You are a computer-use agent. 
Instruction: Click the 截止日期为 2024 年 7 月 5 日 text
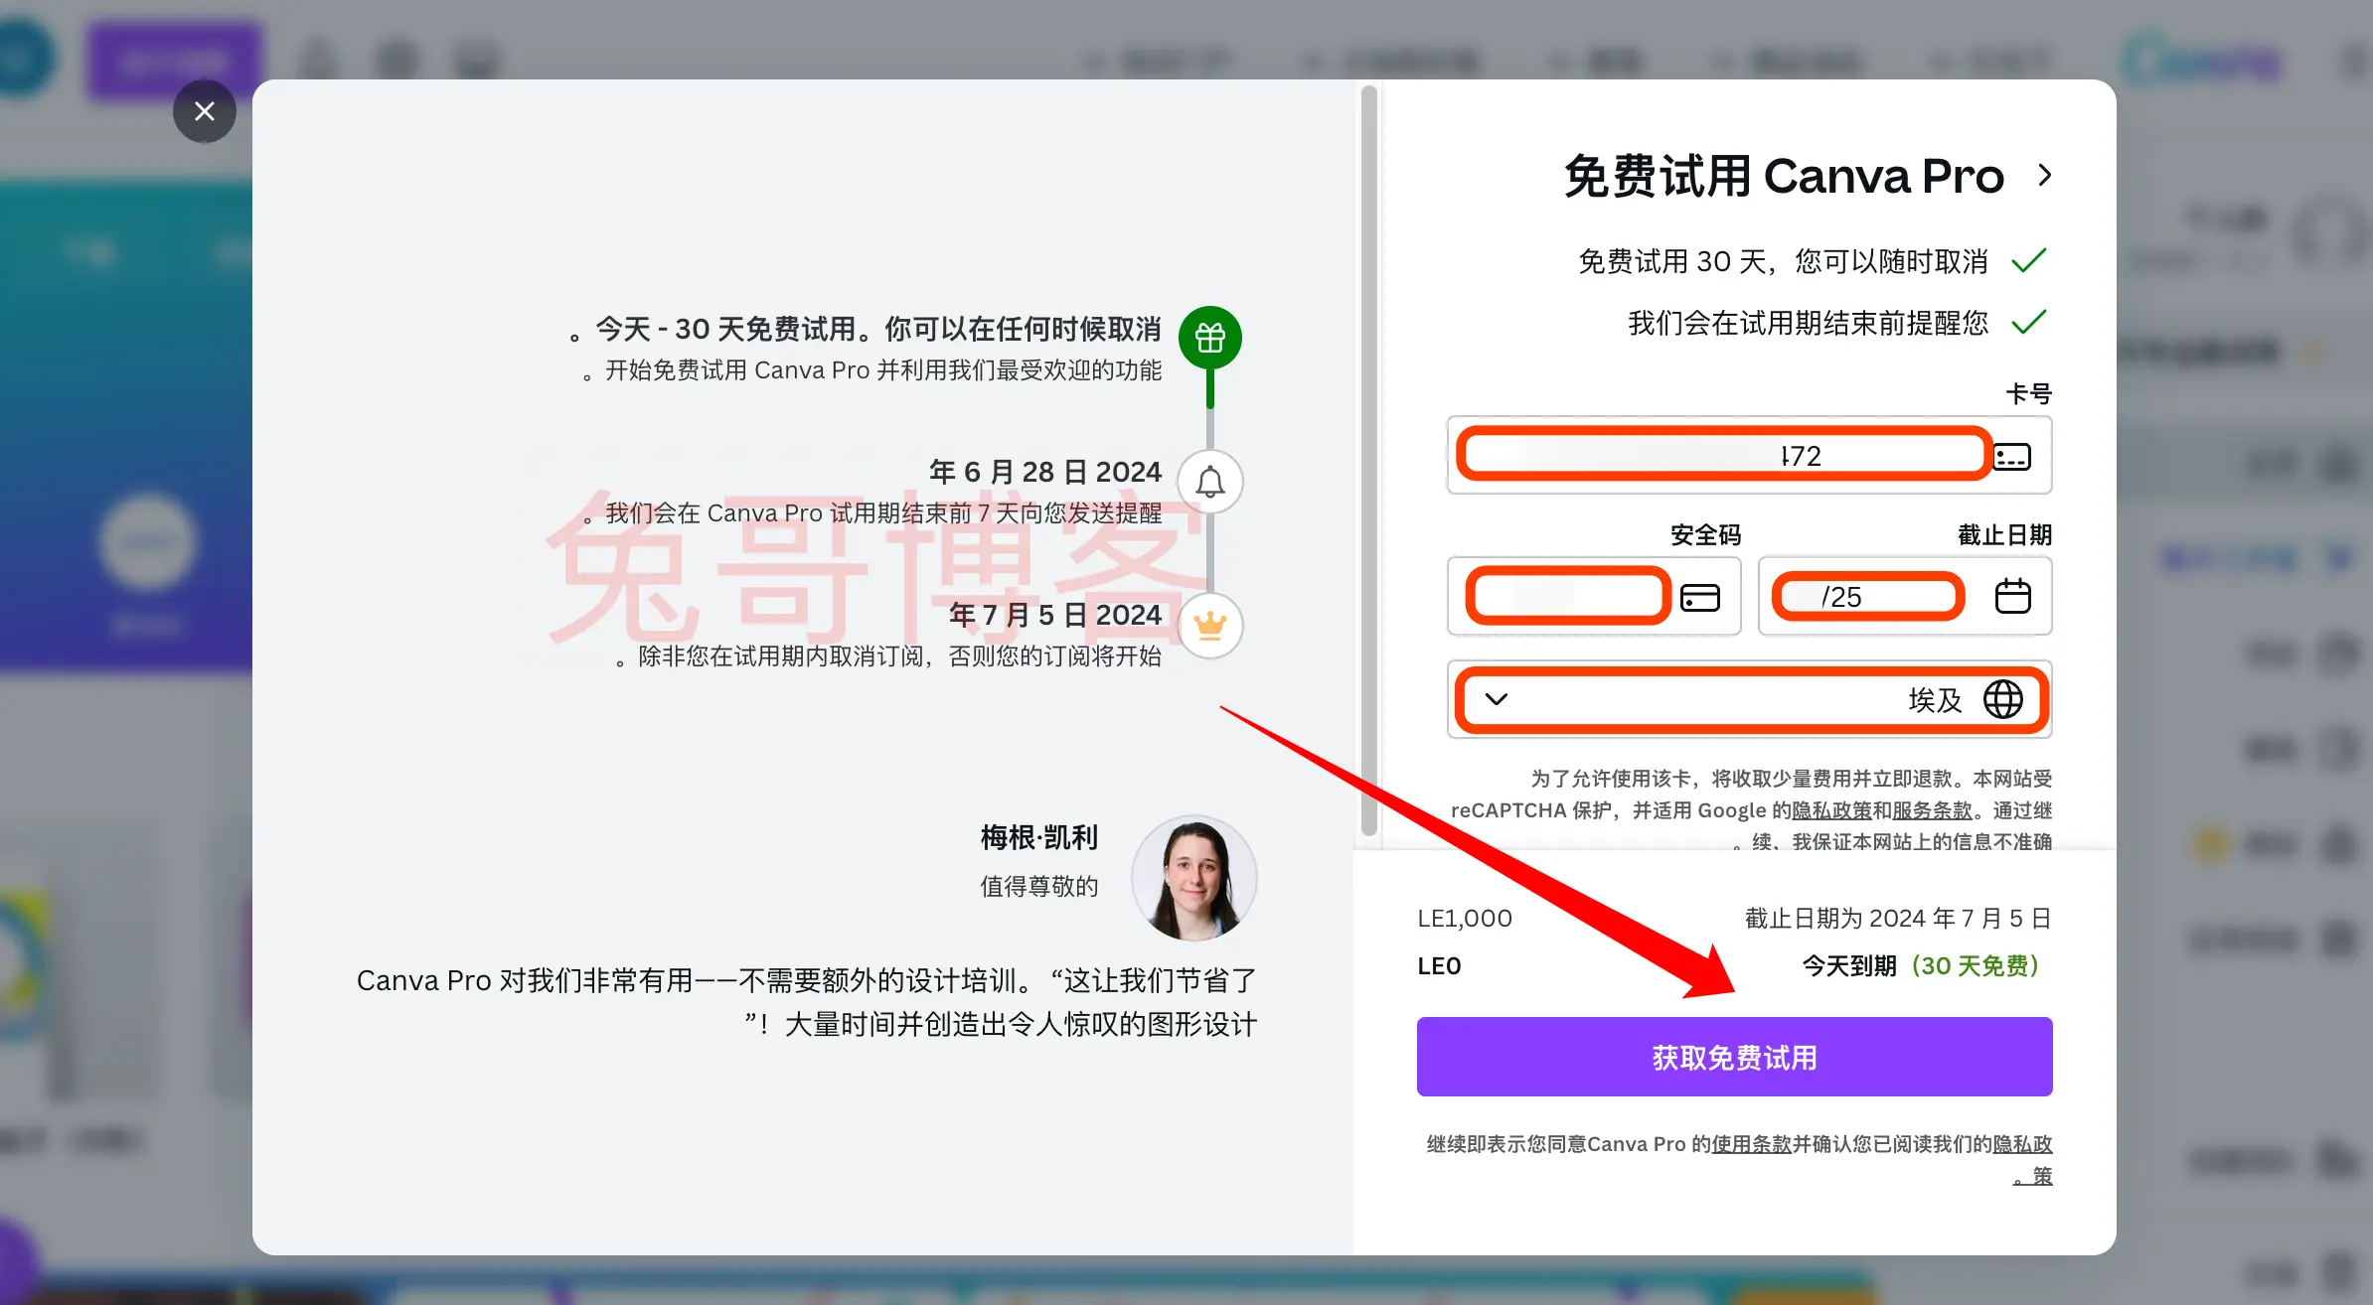(1898, 918)
